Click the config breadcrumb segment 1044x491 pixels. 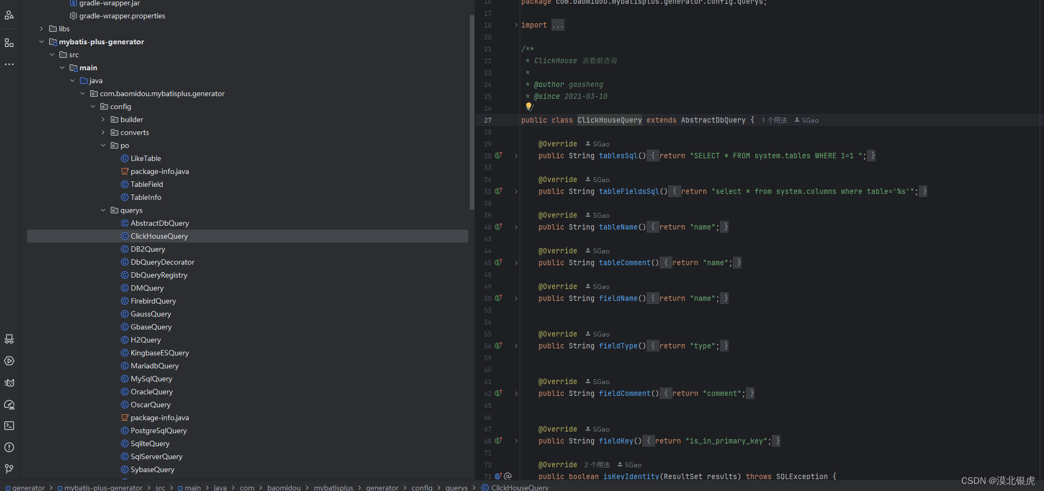422,487
